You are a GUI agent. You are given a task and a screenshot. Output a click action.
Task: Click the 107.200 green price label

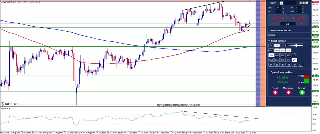(x=315, y=35)
